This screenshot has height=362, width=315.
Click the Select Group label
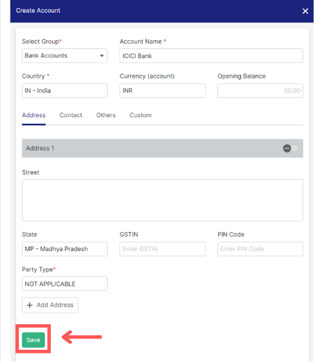point(42,41)
